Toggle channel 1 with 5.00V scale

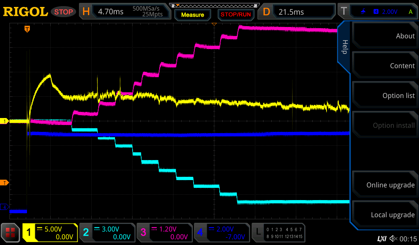pos(50,233)
